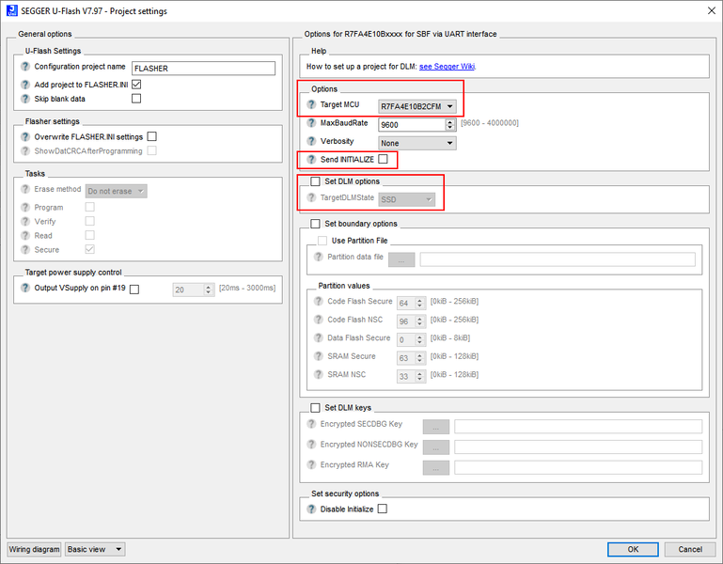
Task: Click help icon for Output VSupply option
Action: click(x=25, y=289)
